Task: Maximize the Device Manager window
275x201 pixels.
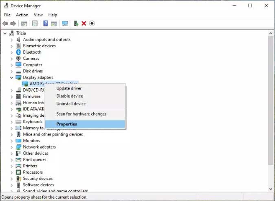Action: pos(250,6)
